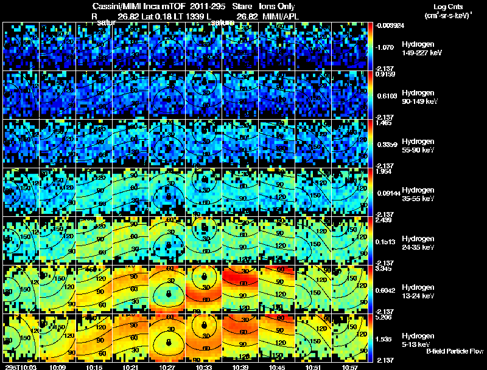Screen dimensions: 487x370
Task: Click the 'Hydrogen 90-149 keV' row label
Action: tap(419, 97)
